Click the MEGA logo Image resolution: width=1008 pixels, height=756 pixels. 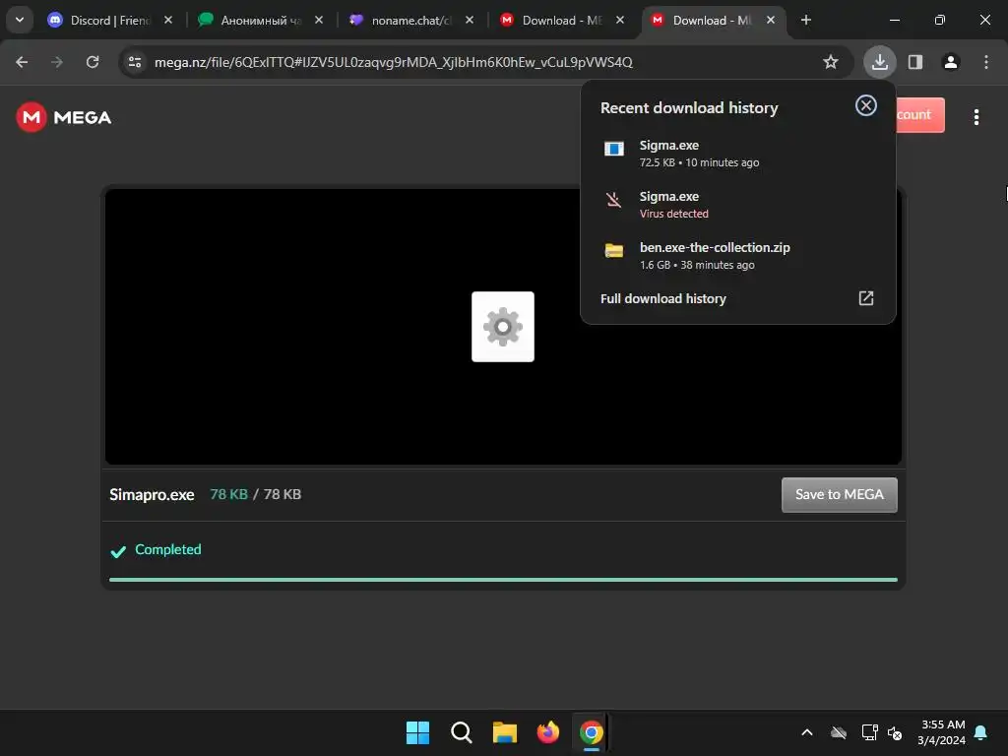click(x=64, y=117)
